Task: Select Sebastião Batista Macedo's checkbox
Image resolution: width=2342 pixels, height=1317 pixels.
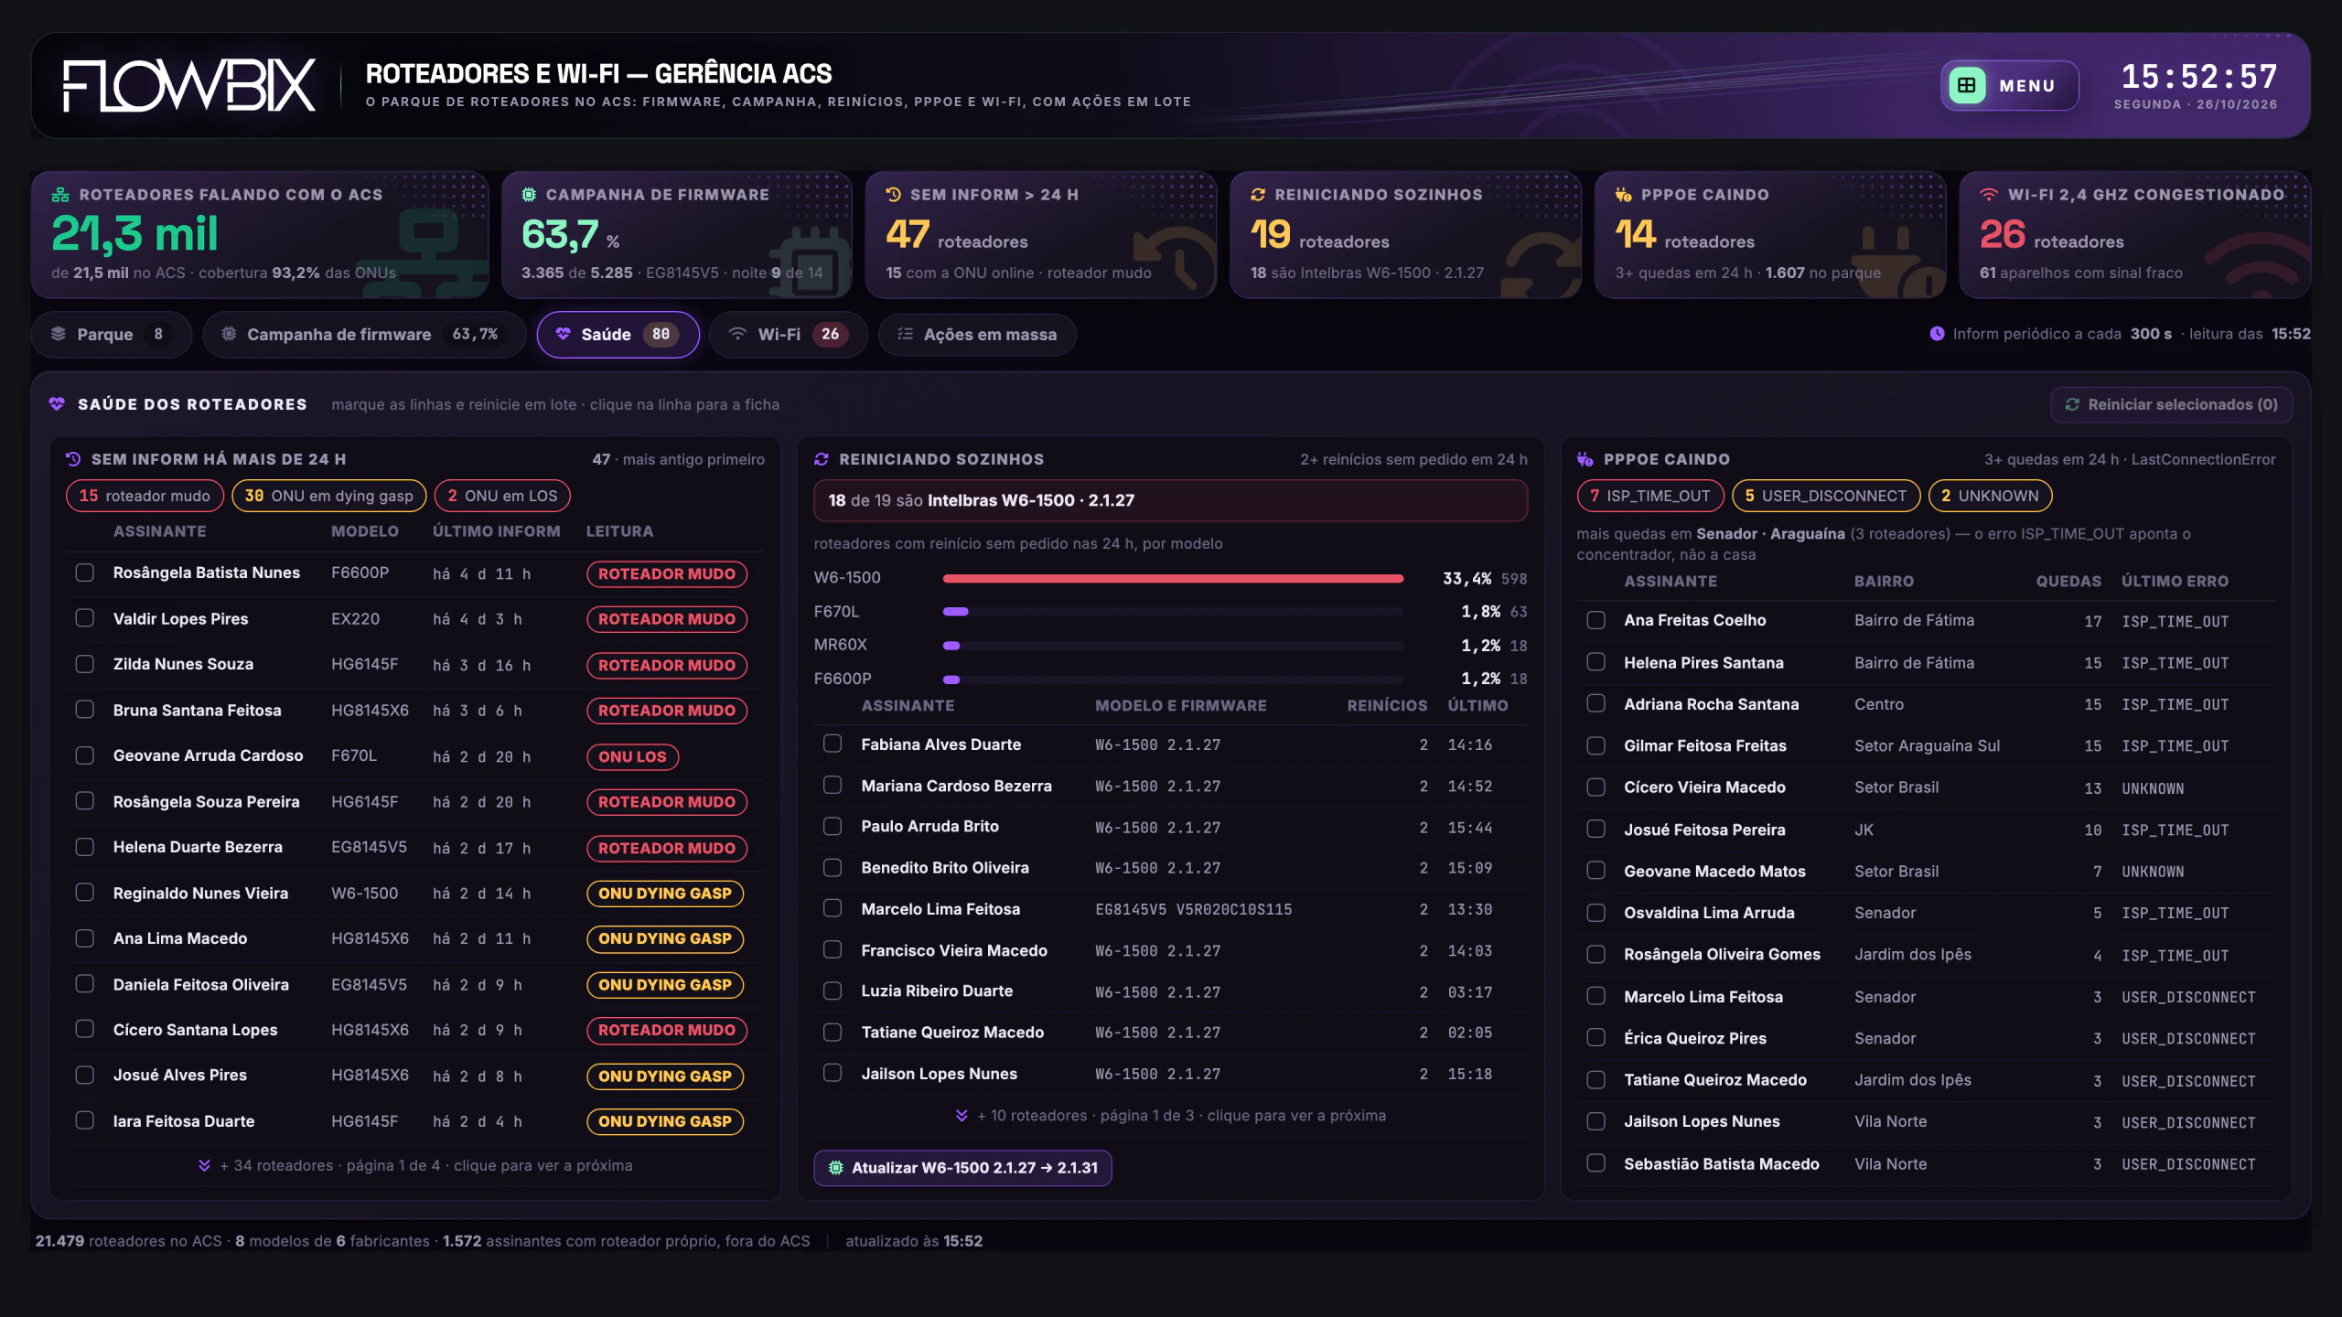Action: [1596, 1163]
